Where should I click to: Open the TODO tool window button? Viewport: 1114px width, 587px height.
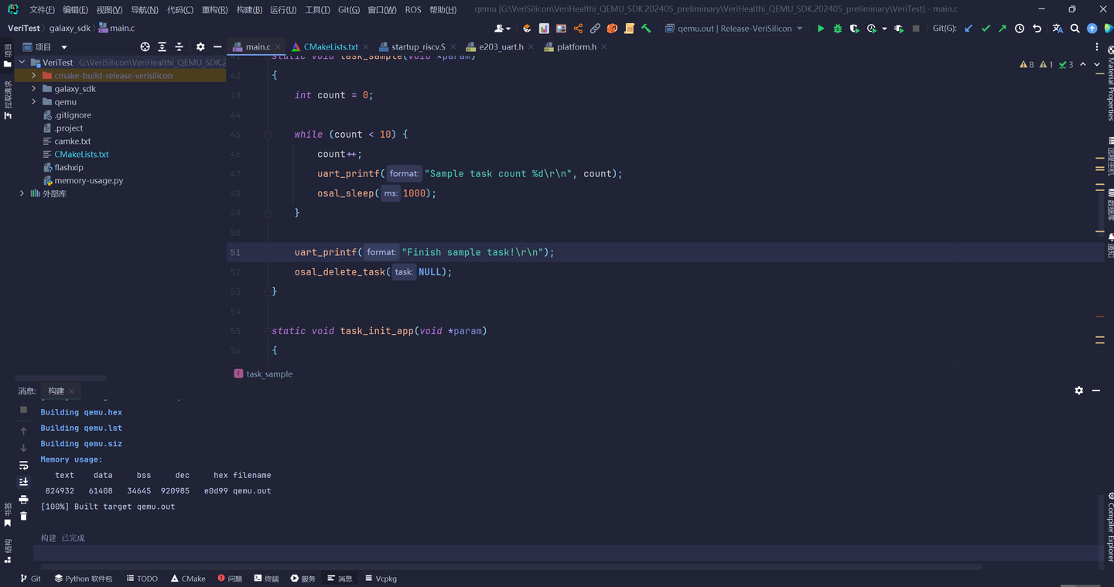pos(142,578)
